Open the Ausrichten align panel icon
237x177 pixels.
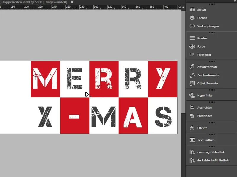[192, 107]
